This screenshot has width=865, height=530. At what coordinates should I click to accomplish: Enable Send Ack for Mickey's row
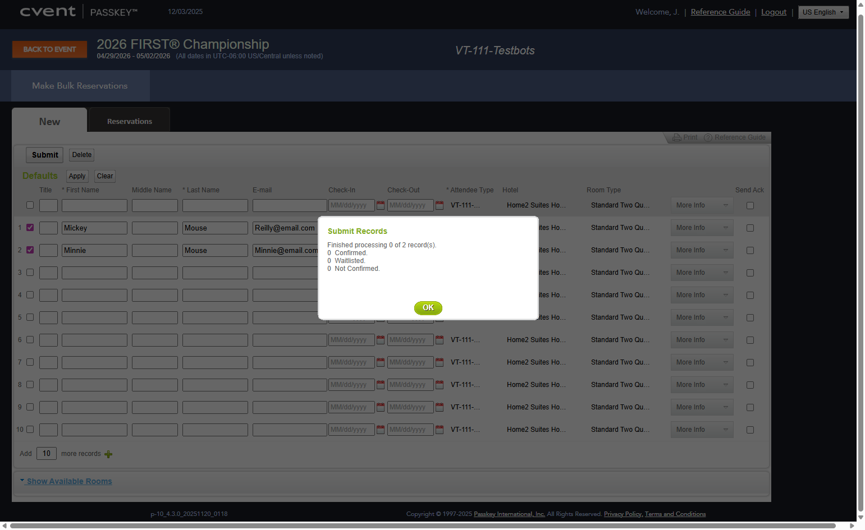pos(750,228)
